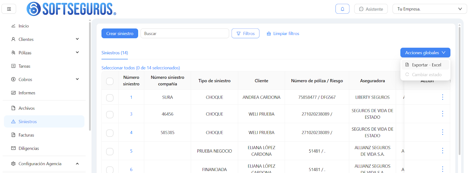Click the Crear siniestro button
468x173 pixels.
point(120,34)
